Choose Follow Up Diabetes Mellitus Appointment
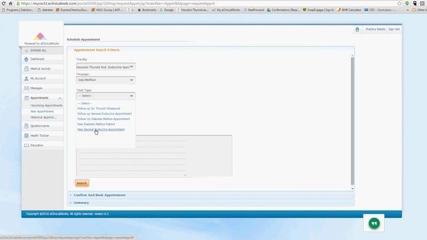 (x=103, y=119)
